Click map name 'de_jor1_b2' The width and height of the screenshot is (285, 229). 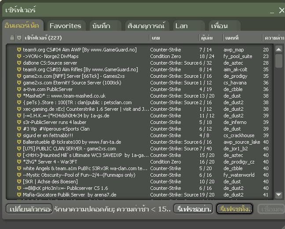236,149
